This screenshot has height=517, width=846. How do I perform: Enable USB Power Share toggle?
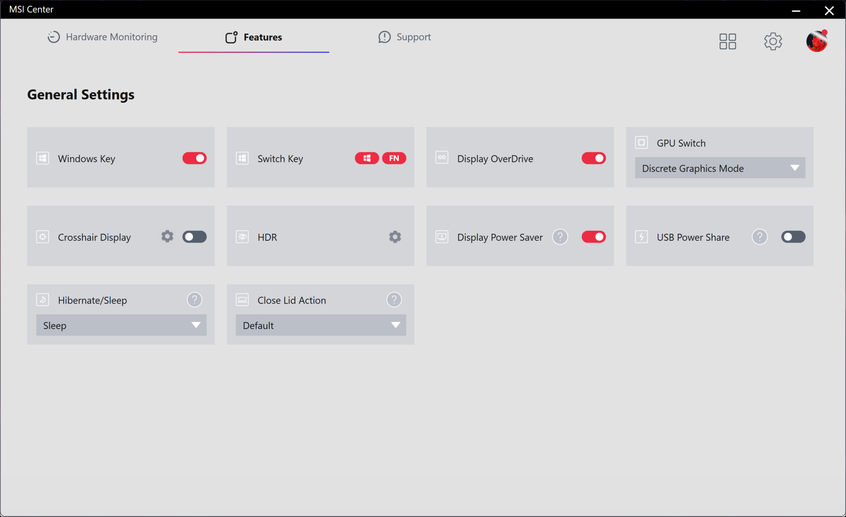[793, 237]
